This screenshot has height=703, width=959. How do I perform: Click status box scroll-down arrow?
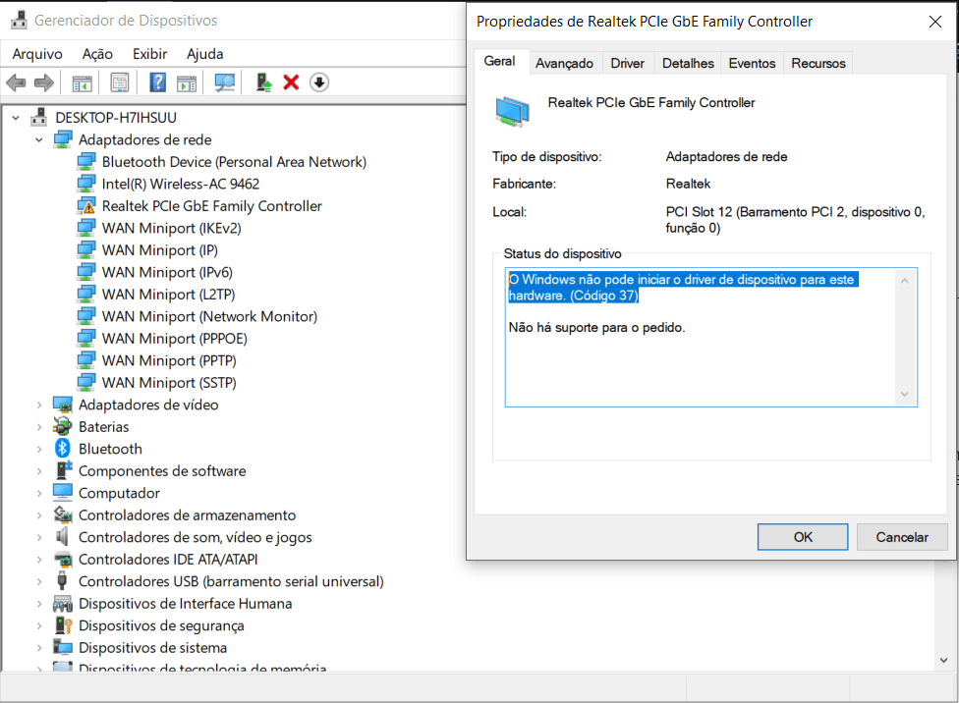point(905,395)
